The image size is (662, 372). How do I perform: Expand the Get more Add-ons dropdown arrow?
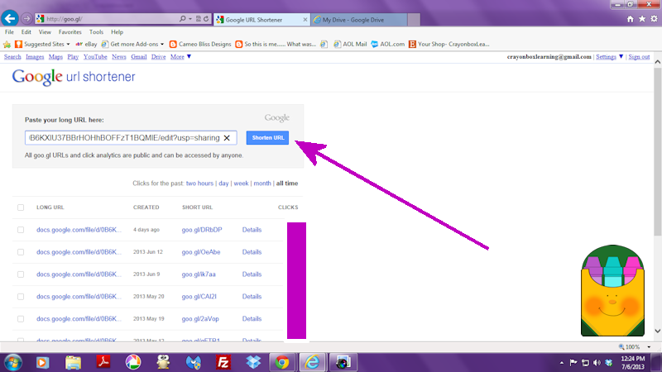[162, 45]
